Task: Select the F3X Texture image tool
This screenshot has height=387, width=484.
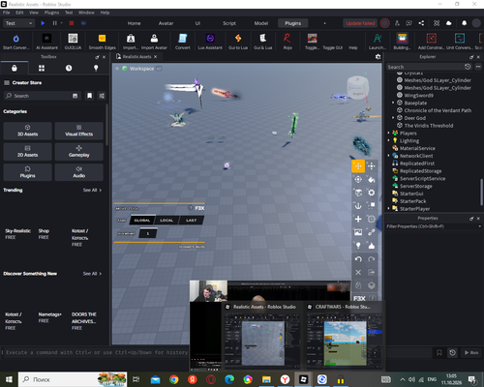Action: (358, 232)
